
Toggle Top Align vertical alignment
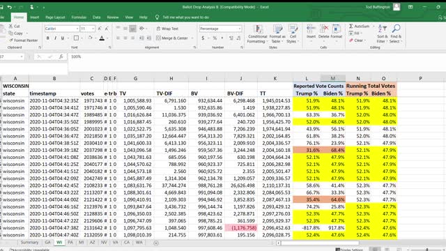tap(118, 29)
